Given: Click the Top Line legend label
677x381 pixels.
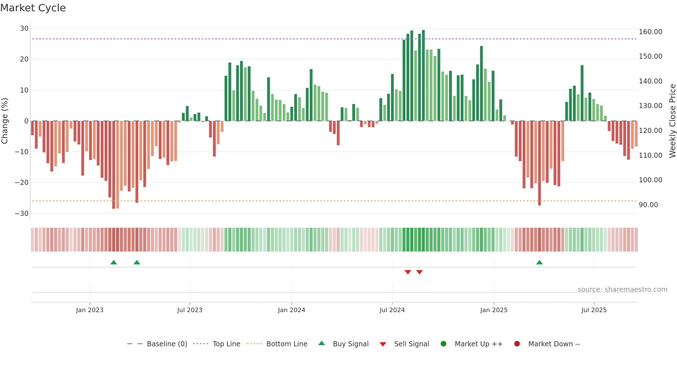Looking at the screenshot, I should 227,344.
